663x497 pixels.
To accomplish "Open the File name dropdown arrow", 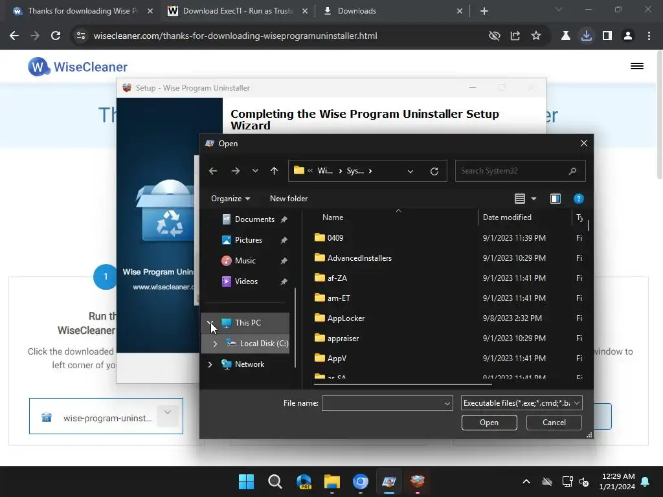I will (447, 404).
